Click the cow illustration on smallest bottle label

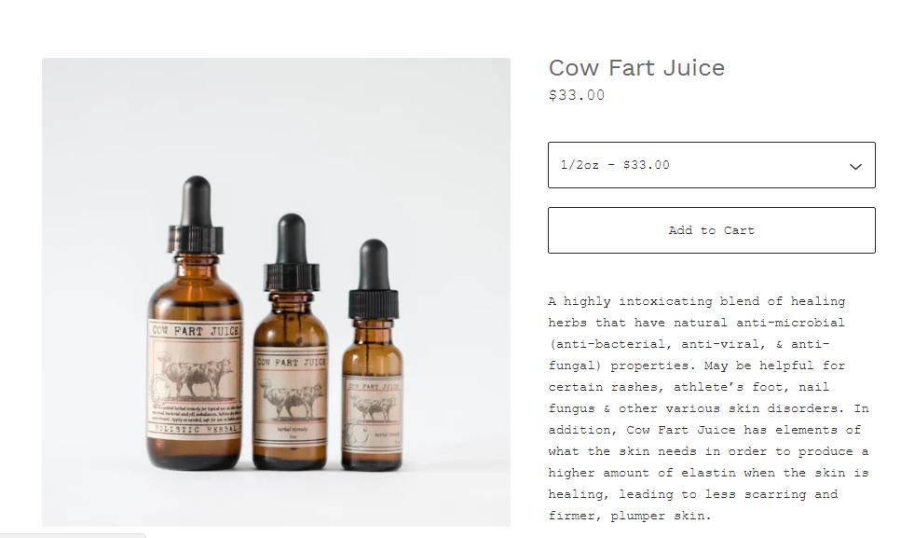tap(373, 407)
